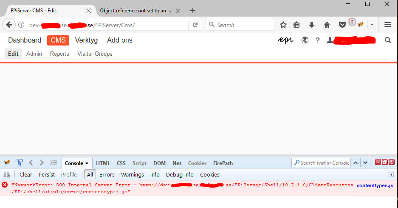Image resolution: width=398 pixels, height=208 pixels.
Task: Open the user account menu icon
Action: (x=330, y=40)
